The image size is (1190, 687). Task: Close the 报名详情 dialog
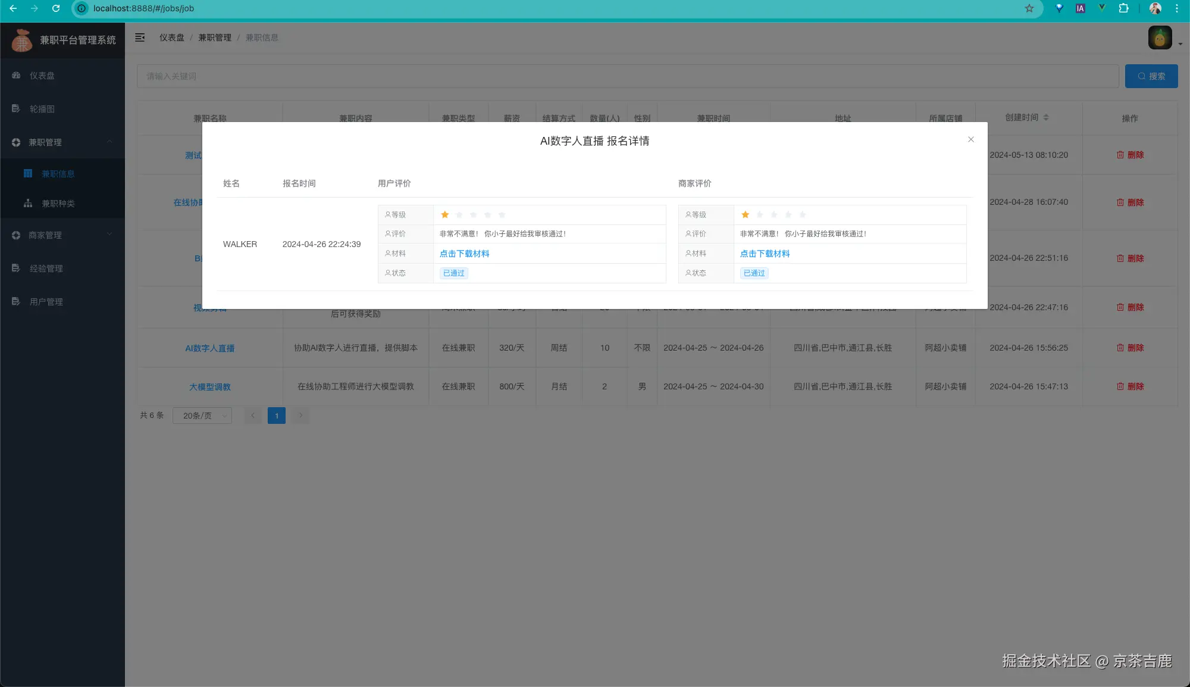coord(971,139)
